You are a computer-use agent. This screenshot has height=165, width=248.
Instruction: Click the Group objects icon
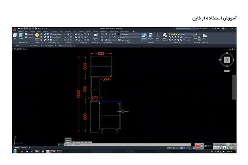pyautogui.click(x=196, y=36)
